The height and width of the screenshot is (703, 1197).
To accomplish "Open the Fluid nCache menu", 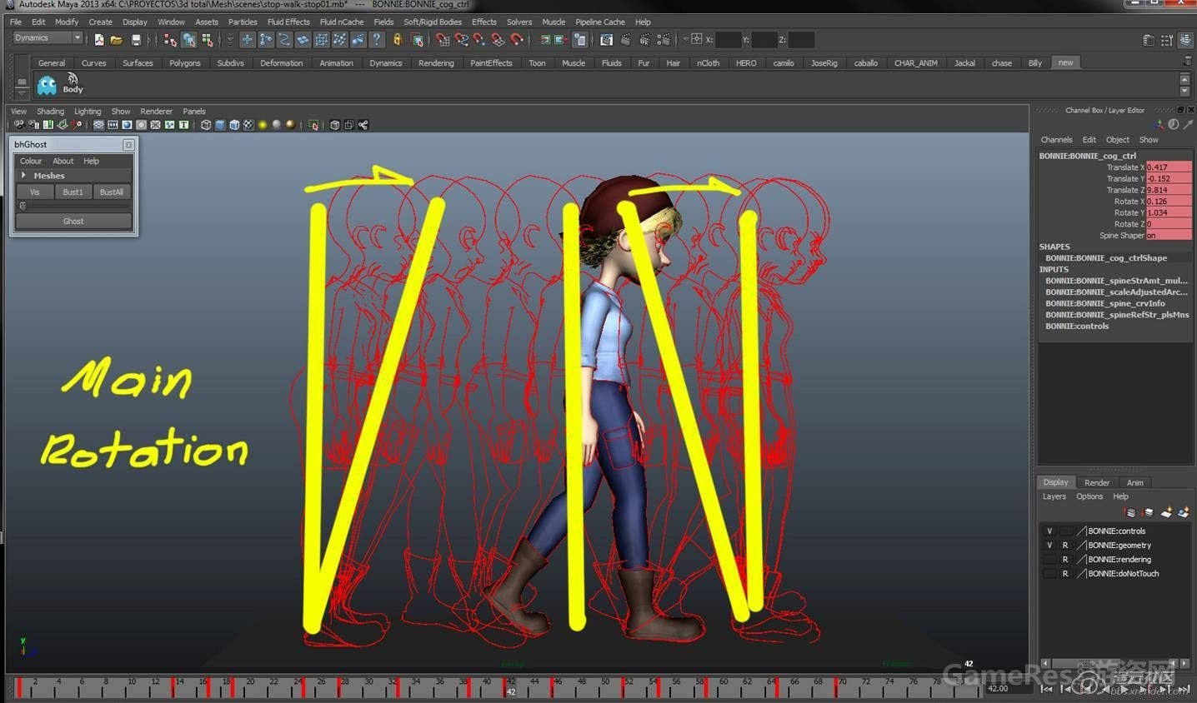I will pos(342,22).
